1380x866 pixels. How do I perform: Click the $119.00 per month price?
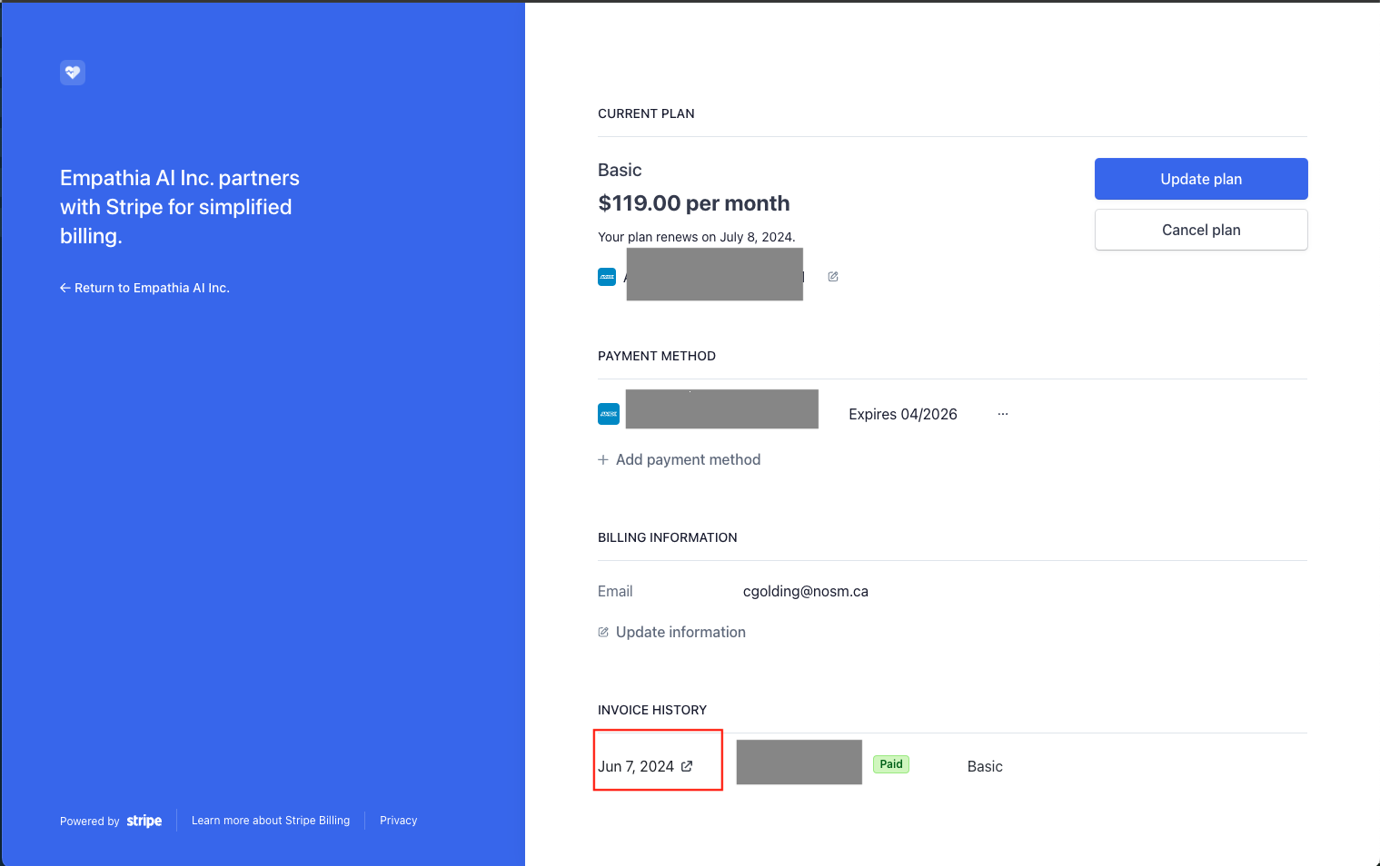(694, 203)
